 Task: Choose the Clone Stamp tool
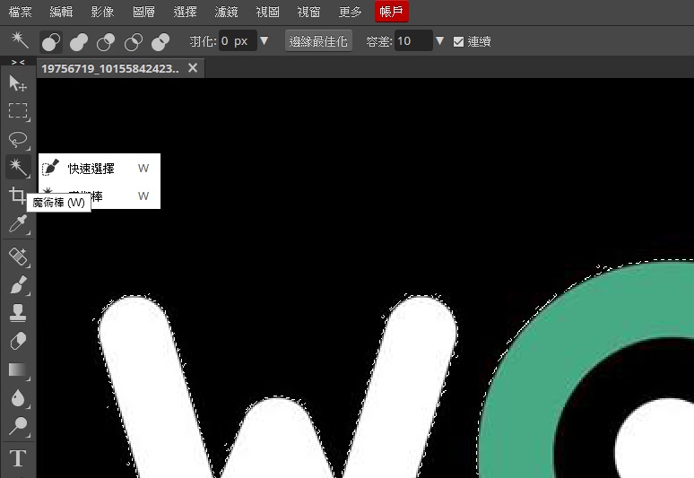pyautogui.click(x=17, y=313)
